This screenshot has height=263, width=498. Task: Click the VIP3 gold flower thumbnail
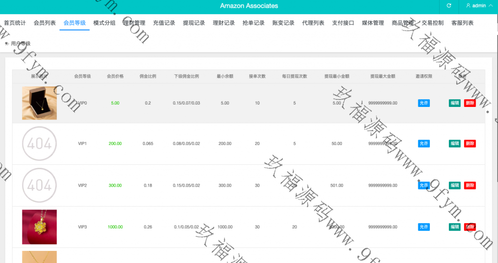[39, 227]
